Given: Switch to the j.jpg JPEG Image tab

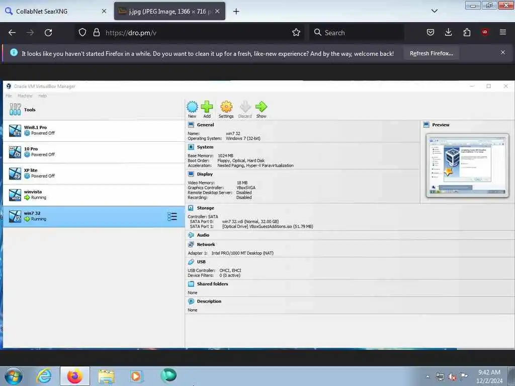Looking at the screenshot, I should [170, 11].
